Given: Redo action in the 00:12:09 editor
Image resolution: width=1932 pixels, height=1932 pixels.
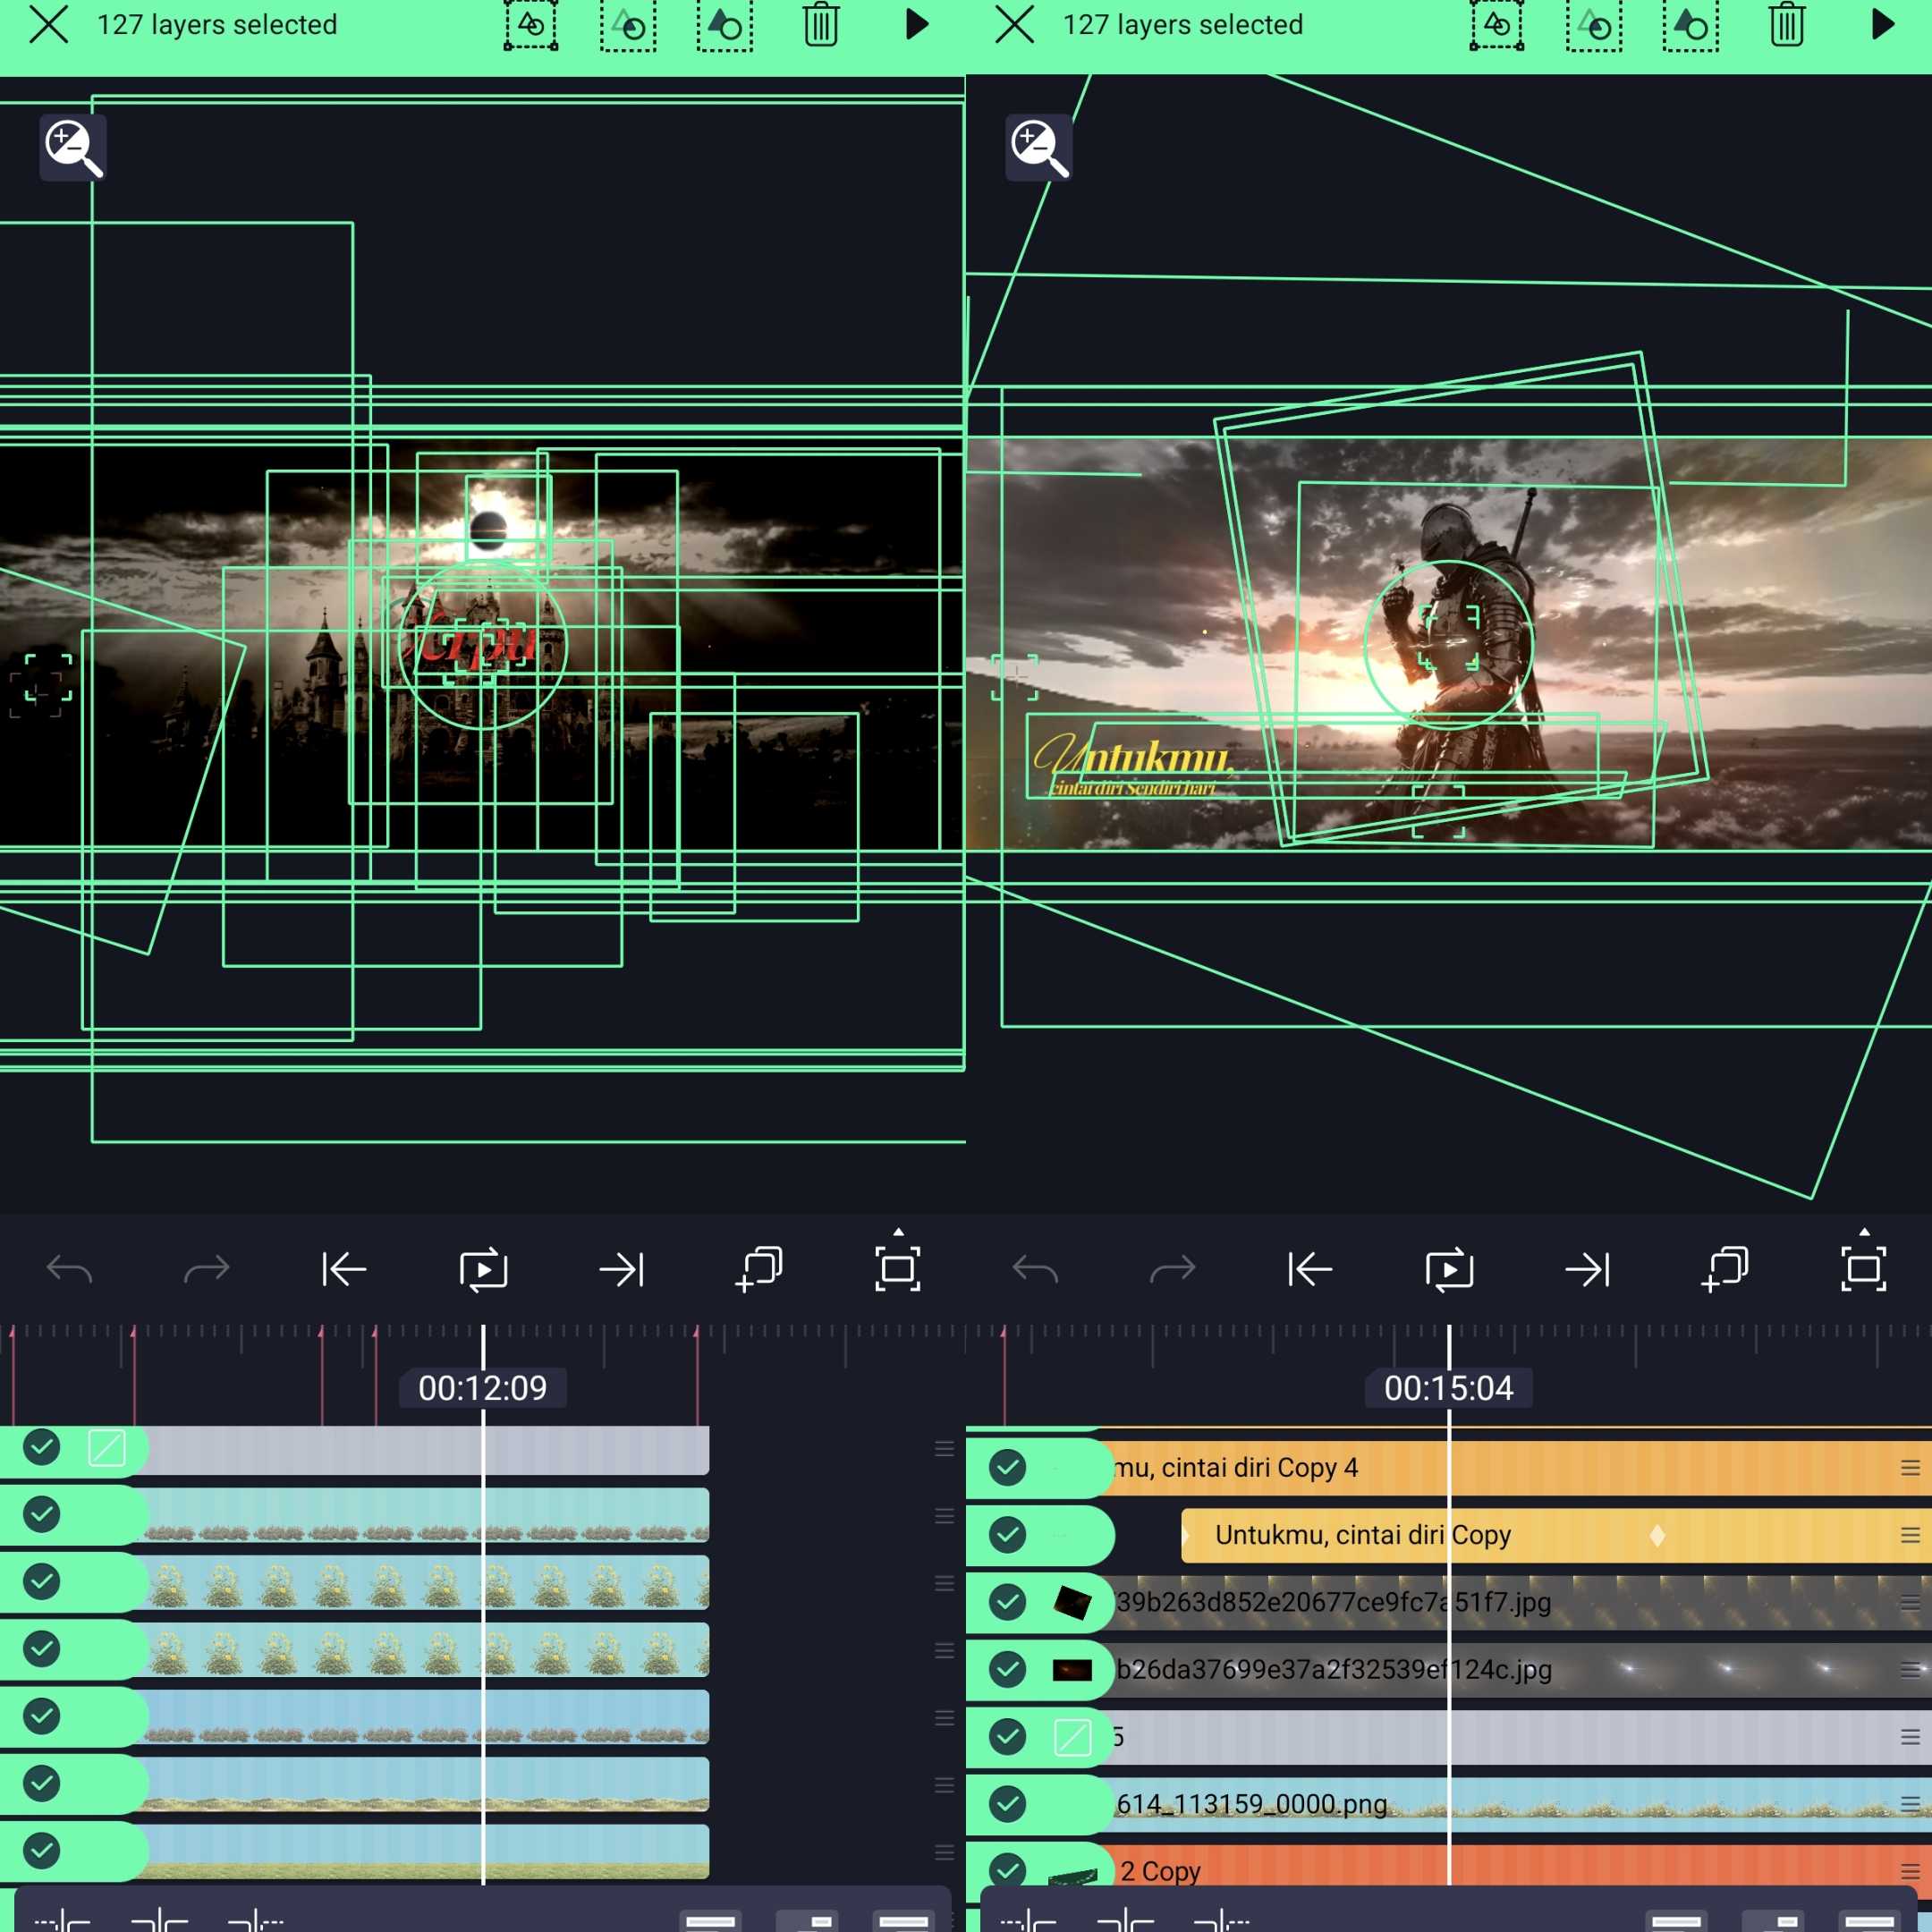Looking at the screenshot, I should point(207,1270).
